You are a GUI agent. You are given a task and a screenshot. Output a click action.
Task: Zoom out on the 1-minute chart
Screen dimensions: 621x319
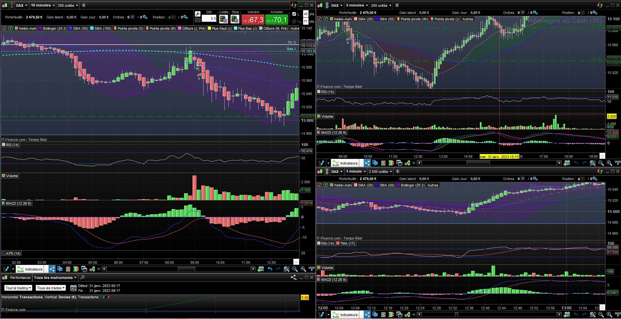(x=601, y=314)
